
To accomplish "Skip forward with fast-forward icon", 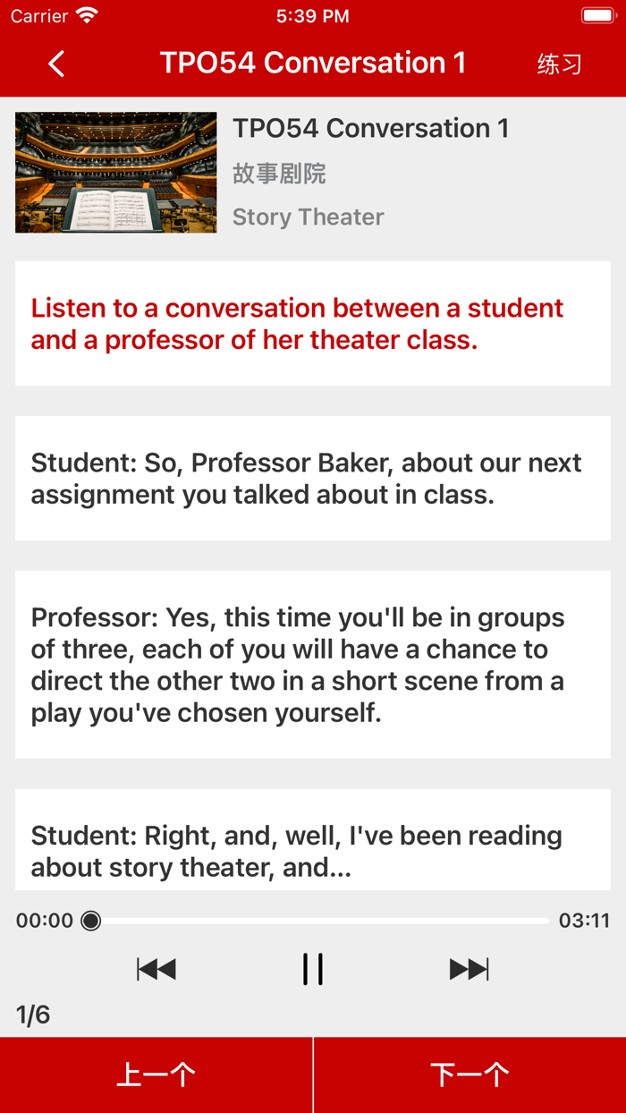I will 469,969.
